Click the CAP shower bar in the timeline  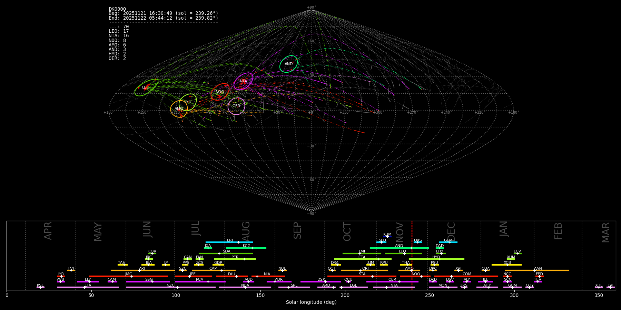pyautogui.click(x=214, y=270)
